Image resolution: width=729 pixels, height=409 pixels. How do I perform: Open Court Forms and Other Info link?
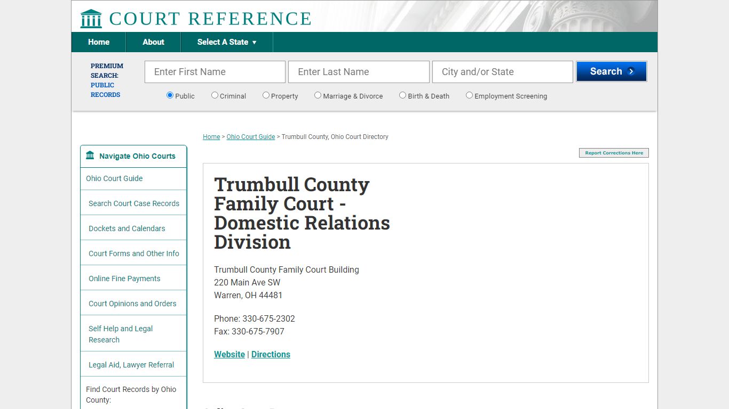[134, 253]
